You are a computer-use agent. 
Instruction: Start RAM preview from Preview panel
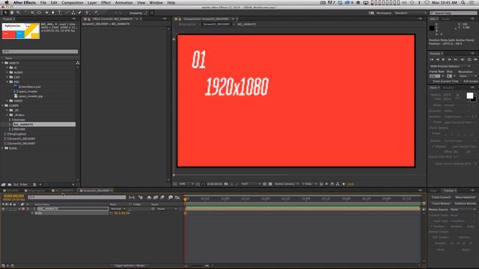tap(476, 60)
